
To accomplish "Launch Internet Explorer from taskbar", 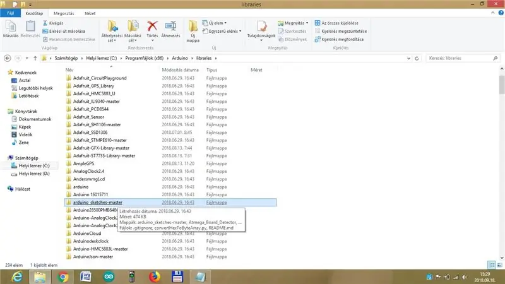I will point(17,276).
